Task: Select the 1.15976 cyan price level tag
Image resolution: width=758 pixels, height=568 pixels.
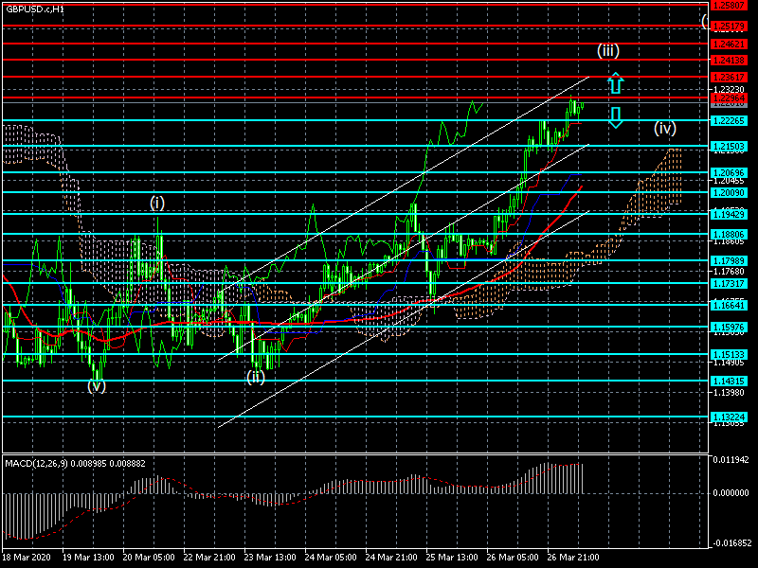Action: coord(729,327)
